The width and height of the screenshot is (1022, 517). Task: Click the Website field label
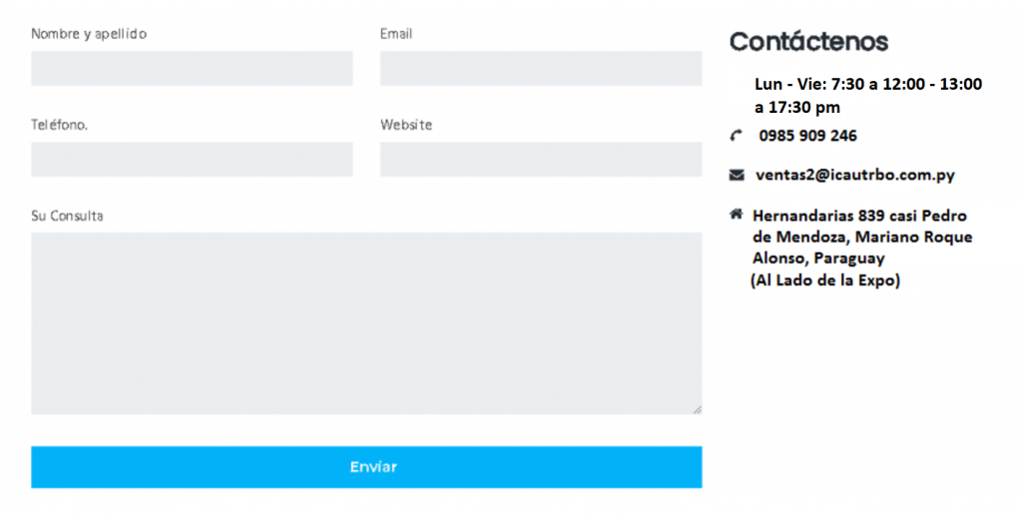406,125
